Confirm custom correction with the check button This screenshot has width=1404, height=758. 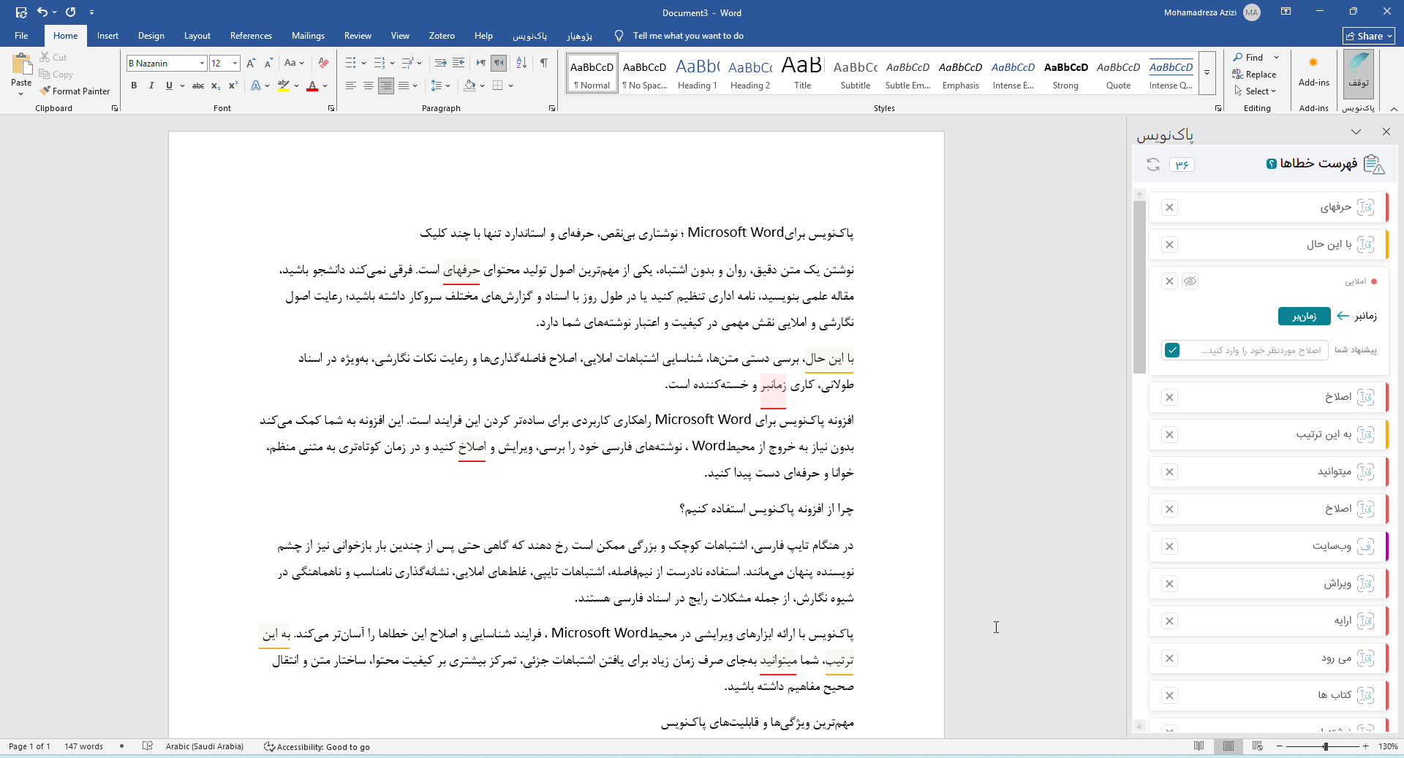click(1172, 350)
